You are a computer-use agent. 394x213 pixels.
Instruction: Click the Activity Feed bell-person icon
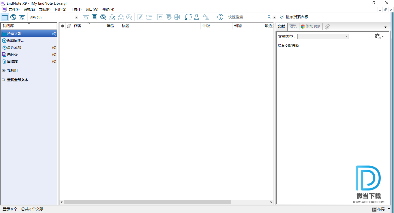pos(206,17)
